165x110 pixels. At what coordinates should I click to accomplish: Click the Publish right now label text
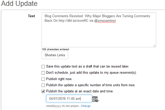(59, 79)
